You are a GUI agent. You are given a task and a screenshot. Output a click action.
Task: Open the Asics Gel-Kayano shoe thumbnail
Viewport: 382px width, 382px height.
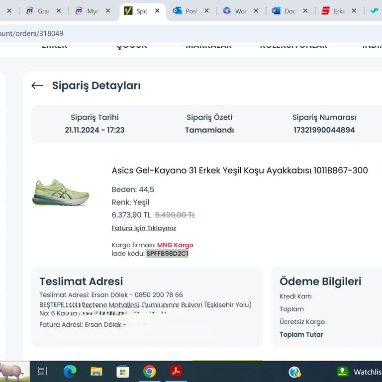(61, 192)
